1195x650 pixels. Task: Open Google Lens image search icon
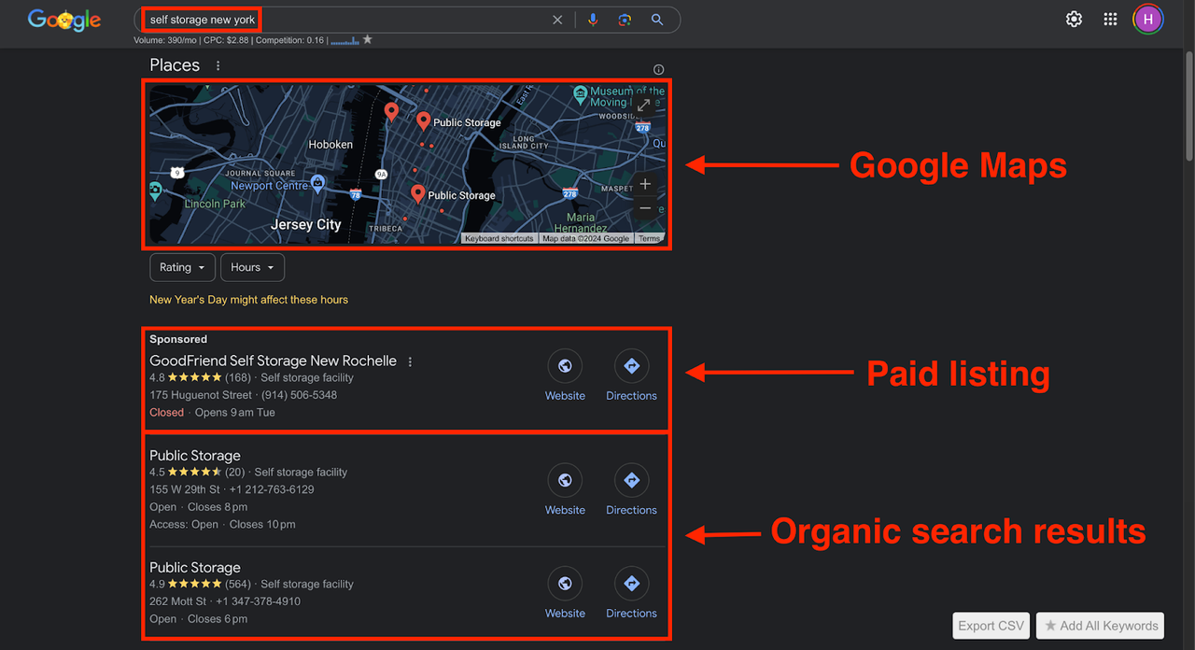(625, 20)
